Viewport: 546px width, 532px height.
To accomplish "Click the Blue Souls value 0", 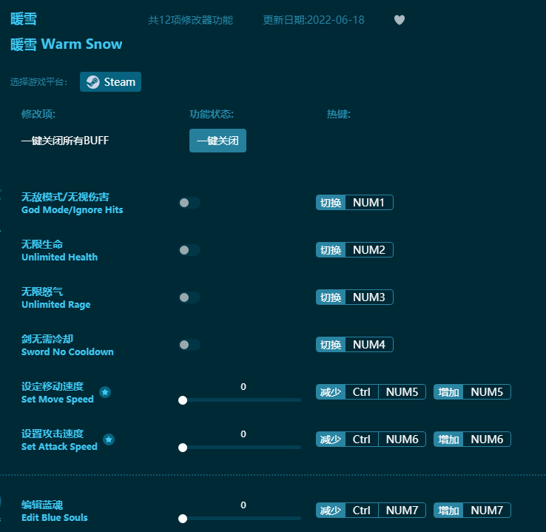I will [x=243, y=505].
